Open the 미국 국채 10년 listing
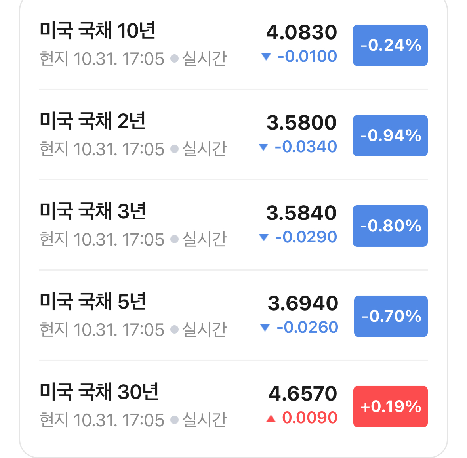The width and height of the screenshot is (467, 458). pos(233,45)
